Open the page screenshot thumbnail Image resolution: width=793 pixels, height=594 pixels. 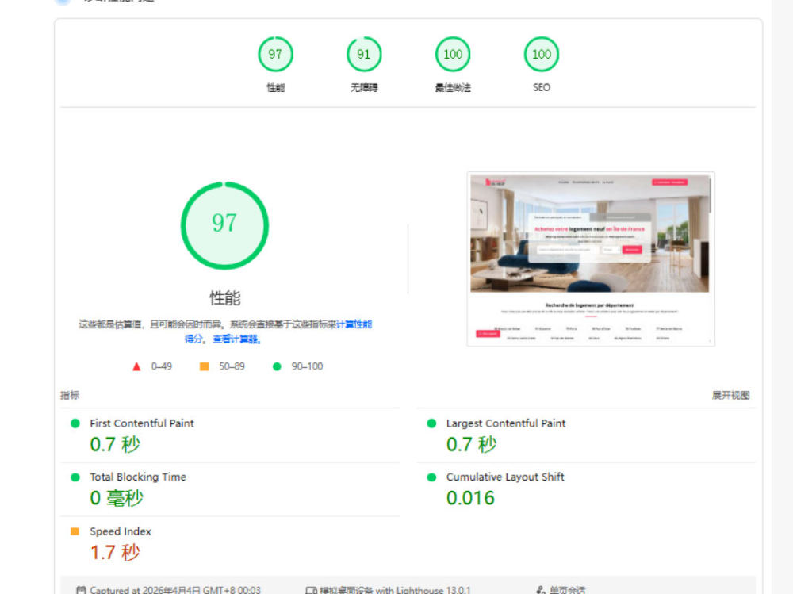590,259
